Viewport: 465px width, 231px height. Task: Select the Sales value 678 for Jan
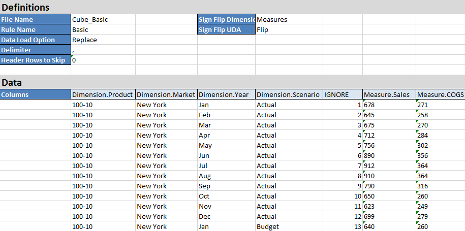coord(389,105)
